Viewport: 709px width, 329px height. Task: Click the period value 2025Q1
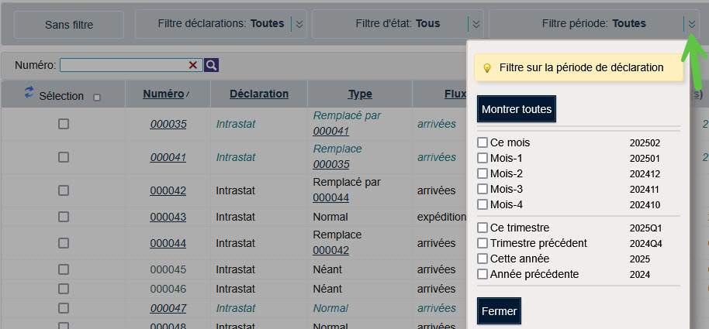(645, 228)
